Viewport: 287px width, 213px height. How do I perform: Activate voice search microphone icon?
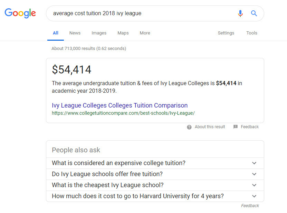coord(240,13)
